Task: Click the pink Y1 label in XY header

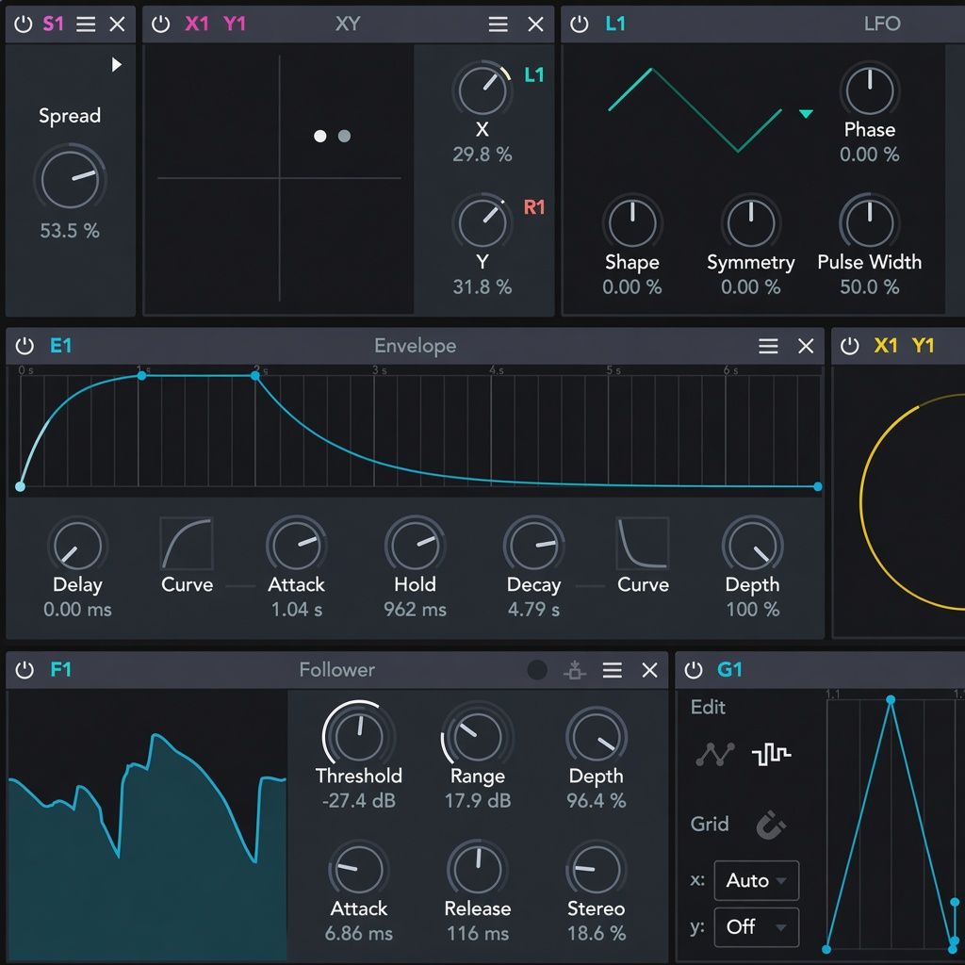Action: tap(235, 24)
